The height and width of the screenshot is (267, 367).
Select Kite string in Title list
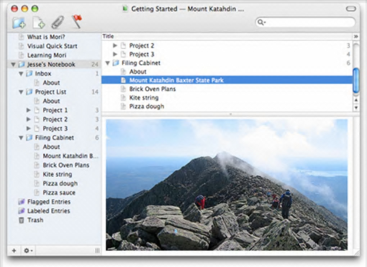(x=227, y=98)
